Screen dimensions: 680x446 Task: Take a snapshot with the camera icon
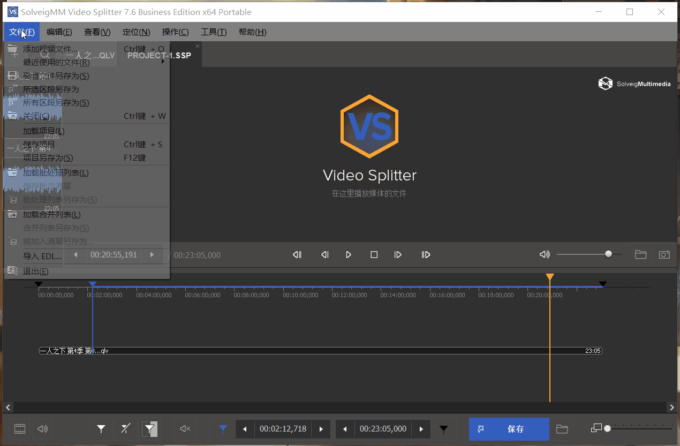click(x=664, y=254)
